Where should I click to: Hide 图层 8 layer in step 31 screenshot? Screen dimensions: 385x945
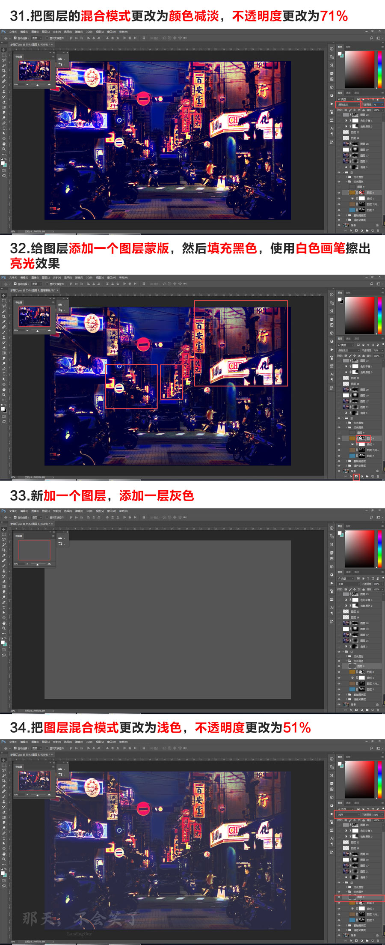(x=339, y=193)
